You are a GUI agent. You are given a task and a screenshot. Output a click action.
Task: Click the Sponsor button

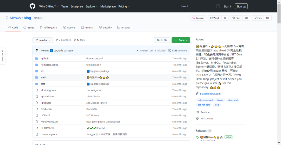[x=198, y=18]
